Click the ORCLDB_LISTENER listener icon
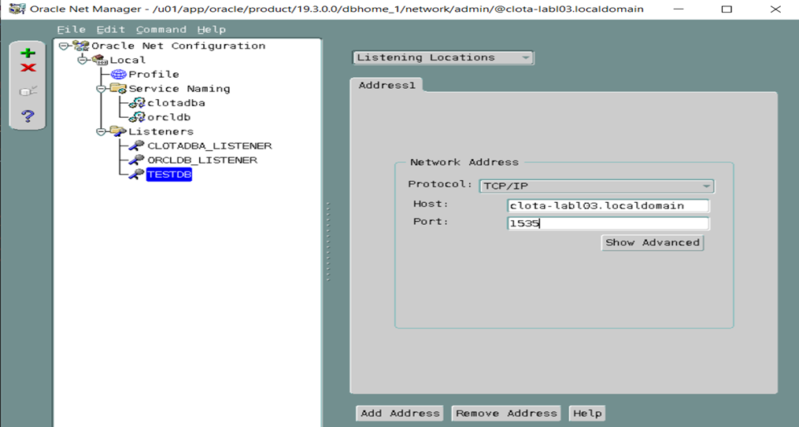Image resolution: width=799 pixels, height=427 pixels. [x=136, y=160]
